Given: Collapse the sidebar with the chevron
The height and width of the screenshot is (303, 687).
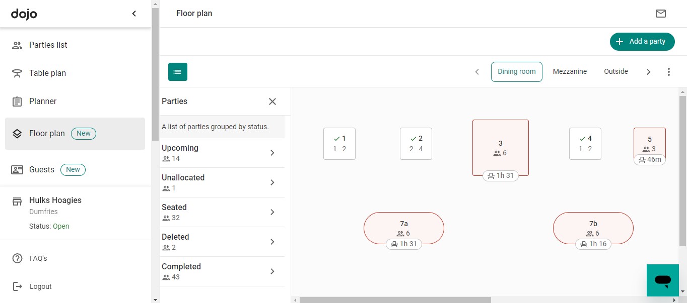Looking at the screenshot, I should point(134,14).
